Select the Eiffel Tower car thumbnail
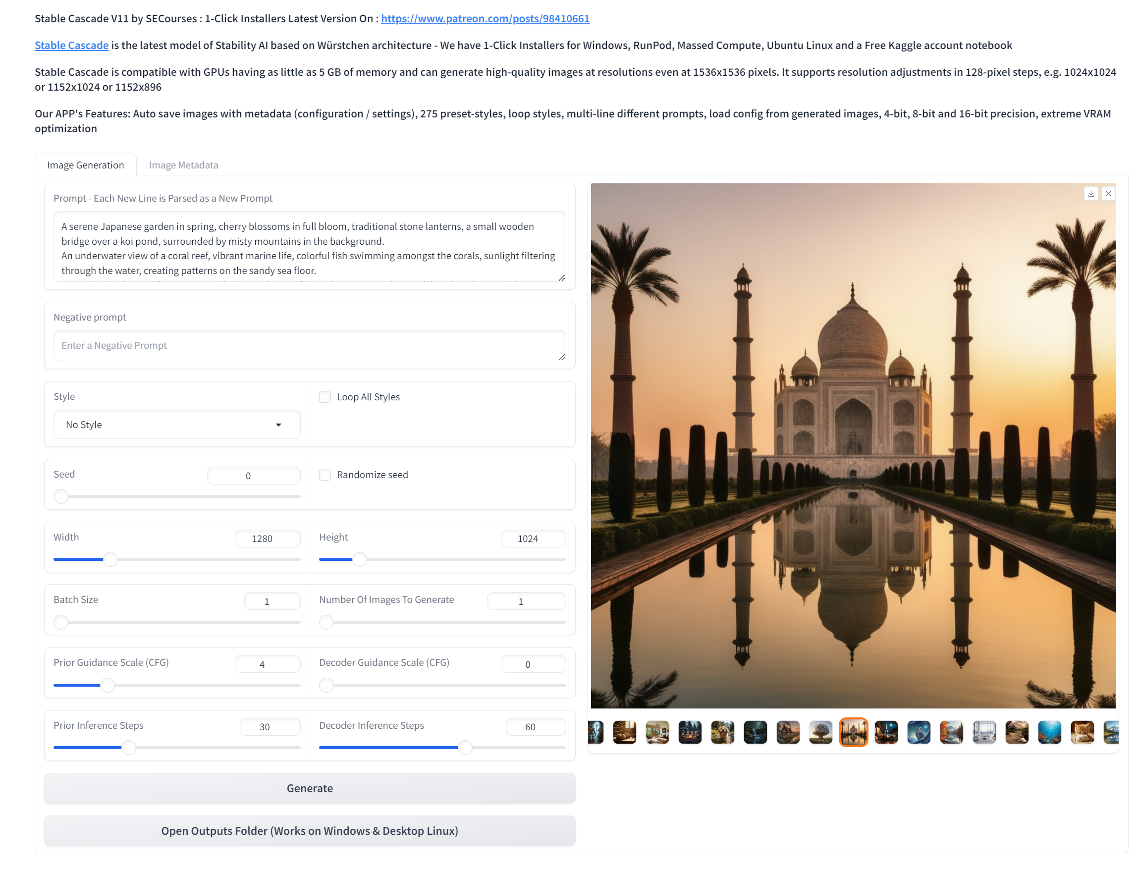1136x869 pixels. pyautogui.click(x=886, y=732)
